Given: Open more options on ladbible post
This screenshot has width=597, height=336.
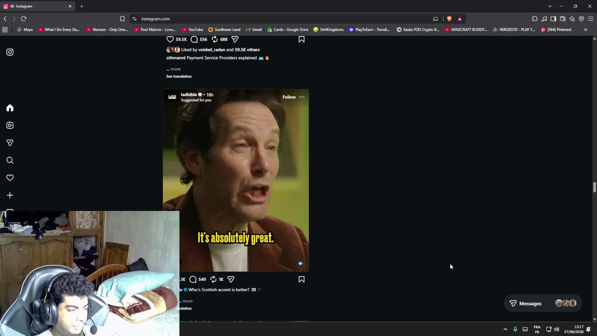Looking at the screenshot, I should (x=302, y=97).
